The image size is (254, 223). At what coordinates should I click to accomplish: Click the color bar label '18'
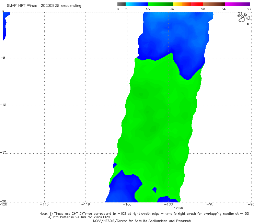click(148, 9)
